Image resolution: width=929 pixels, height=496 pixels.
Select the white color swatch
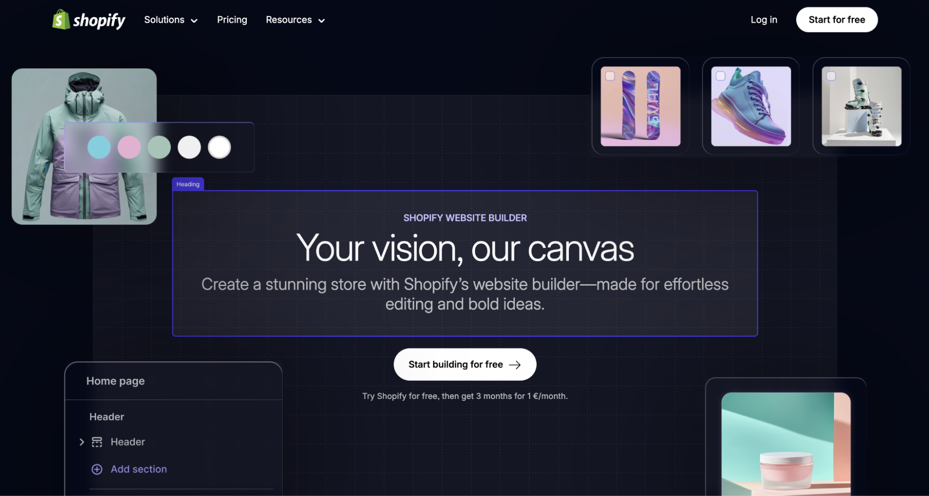point(219,147)
